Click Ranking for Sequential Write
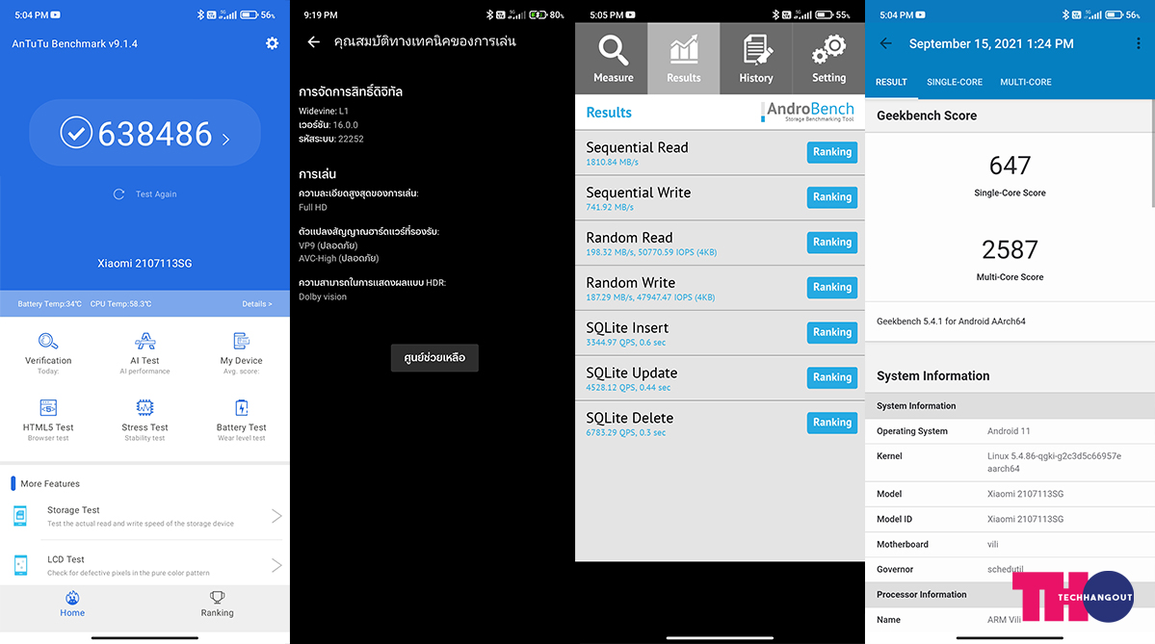 pyautogui.click(x=832, y=196)
